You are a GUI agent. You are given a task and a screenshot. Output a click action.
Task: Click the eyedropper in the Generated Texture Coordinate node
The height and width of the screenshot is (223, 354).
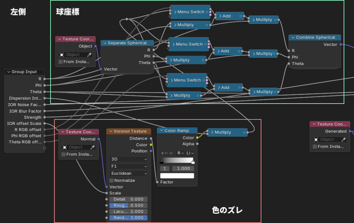(344, 139)
